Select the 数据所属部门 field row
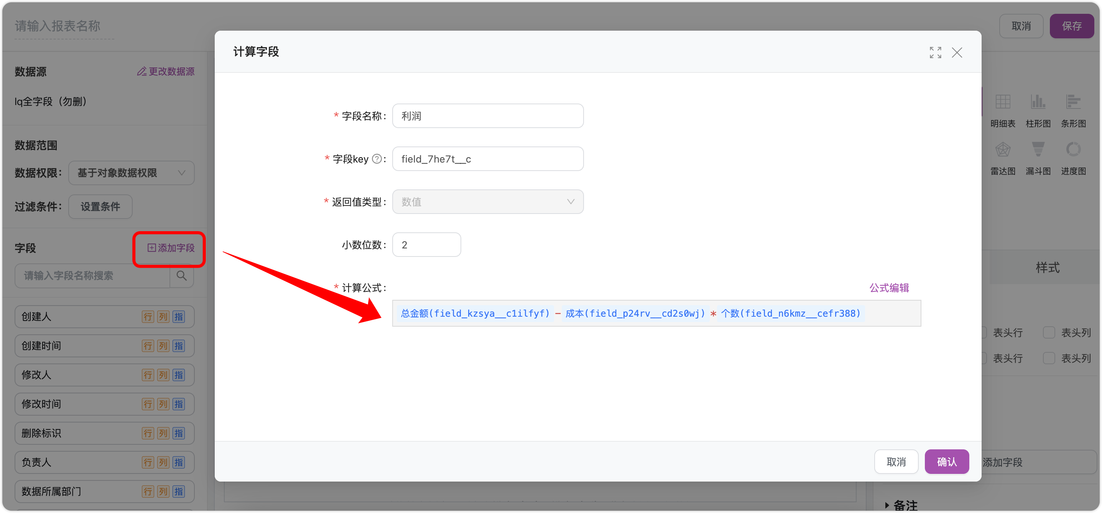This screenshot has width=1102, height=513. click(104, 491)
